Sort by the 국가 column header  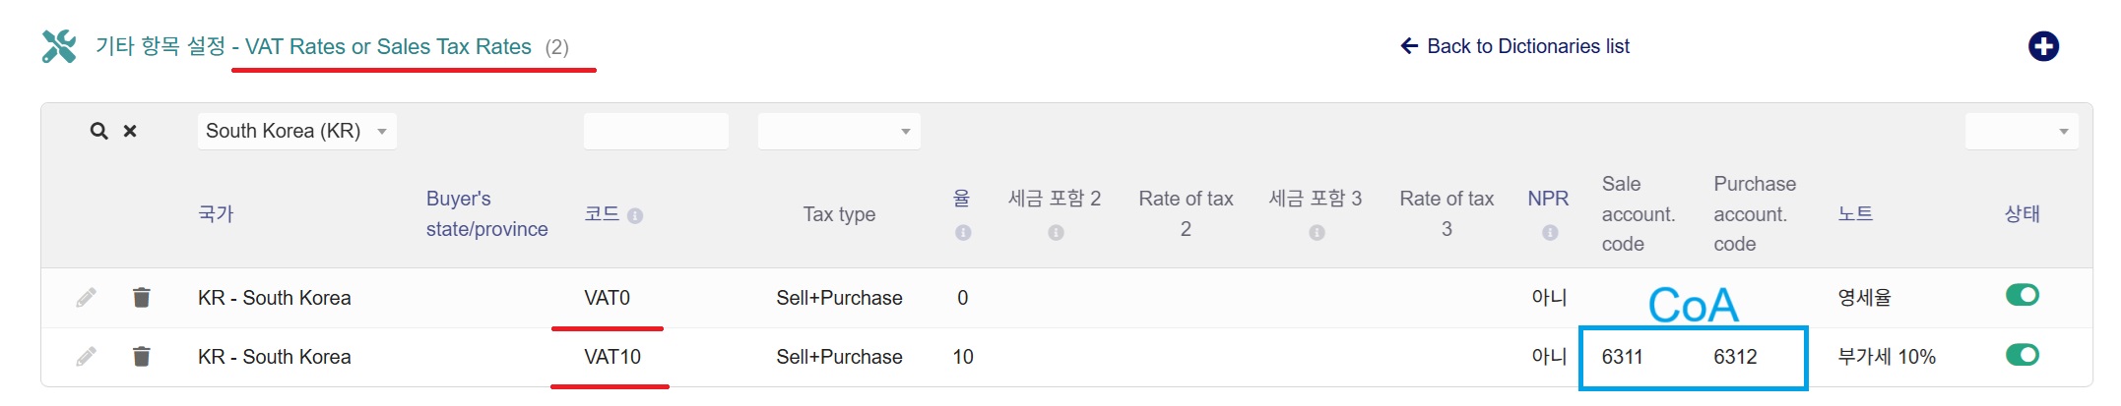point(216,213)
